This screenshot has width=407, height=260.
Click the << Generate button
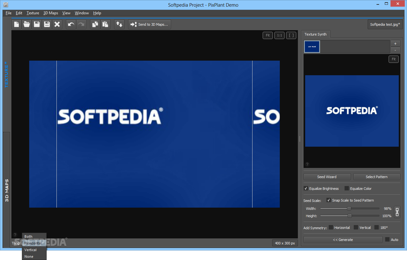pyautogui.click(x=343, y=240)
